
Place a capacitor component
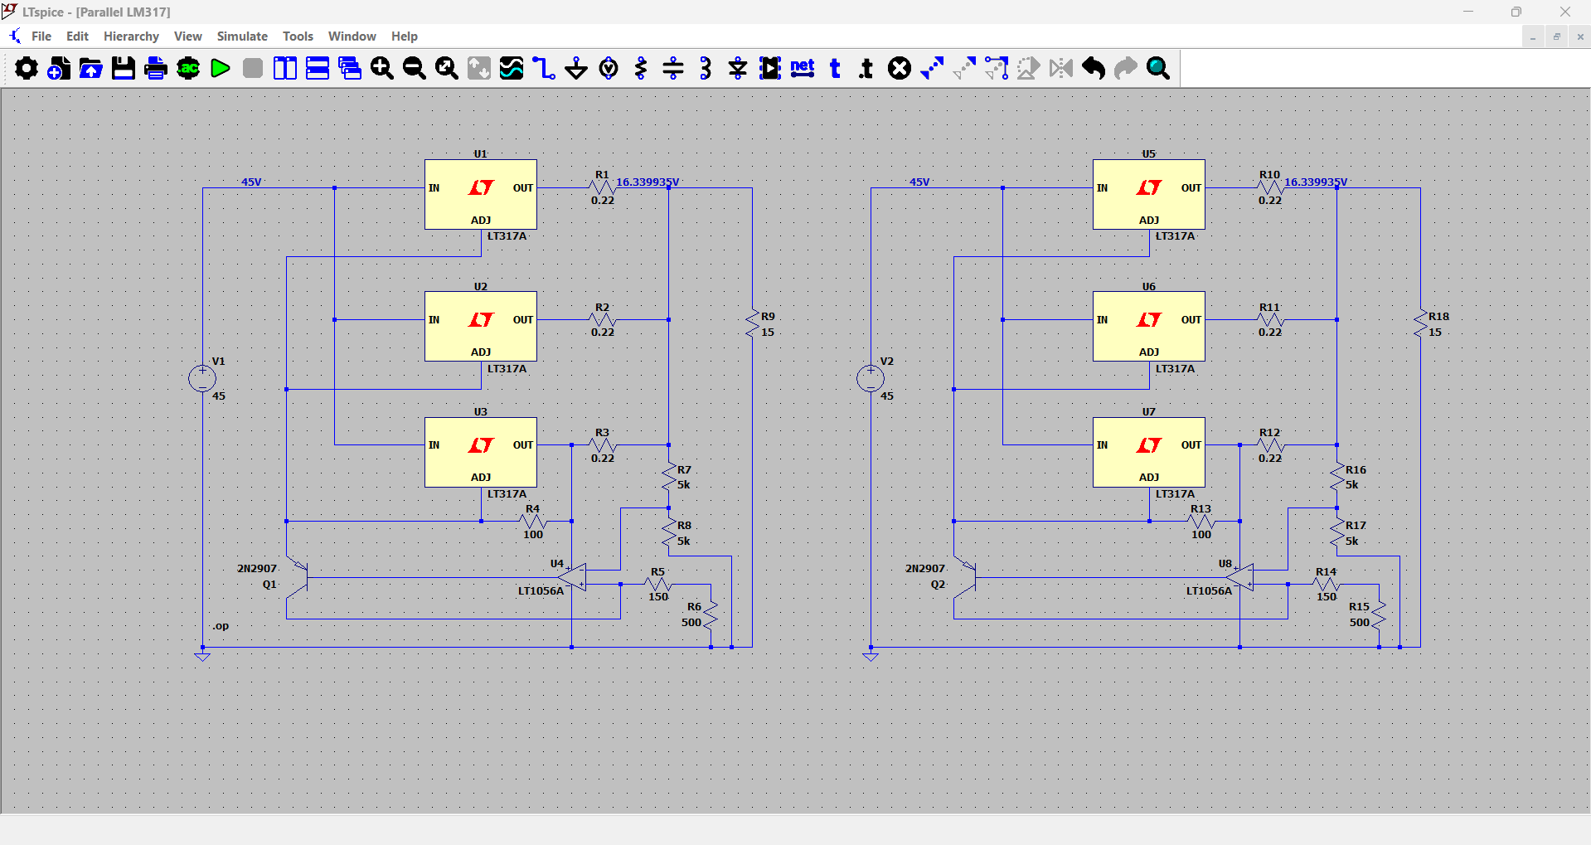673,68
